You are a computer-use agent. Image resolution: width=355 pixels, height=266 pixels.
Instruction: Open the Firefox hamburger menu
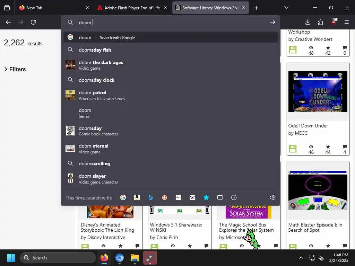346,22
